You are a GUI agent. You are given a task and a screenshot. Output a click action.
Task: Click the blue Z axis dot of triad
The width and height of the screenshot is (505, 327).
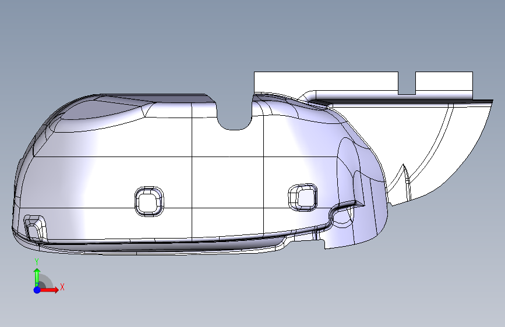[37, 290]
